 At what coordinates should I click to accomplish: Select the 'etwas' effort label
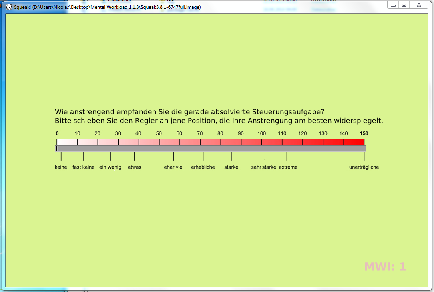click(x=134, y=167)
